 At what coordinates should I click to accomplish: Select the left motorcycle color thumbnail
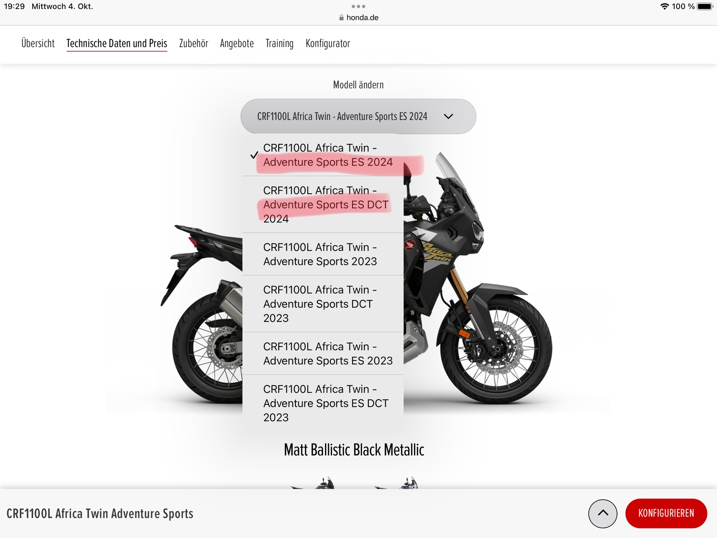pos(314,483)
